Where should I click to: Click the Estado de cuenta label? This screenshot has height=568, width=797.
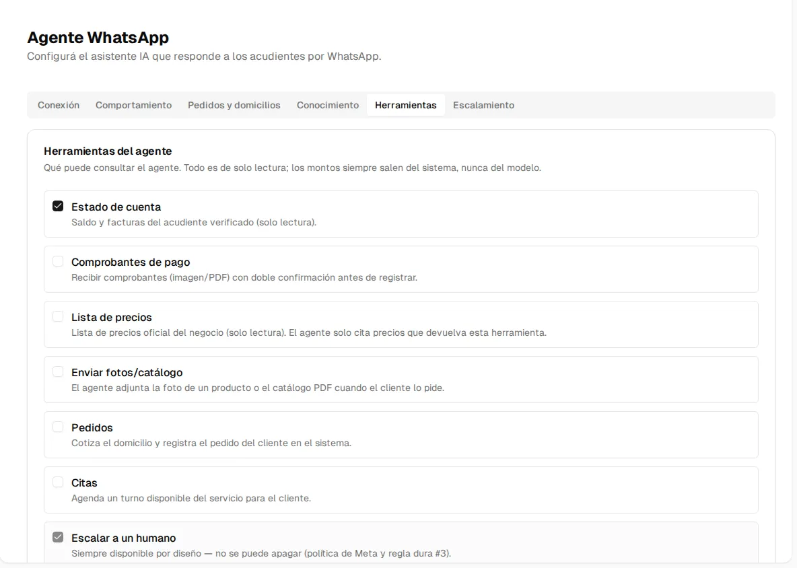(x=116, y=207)
